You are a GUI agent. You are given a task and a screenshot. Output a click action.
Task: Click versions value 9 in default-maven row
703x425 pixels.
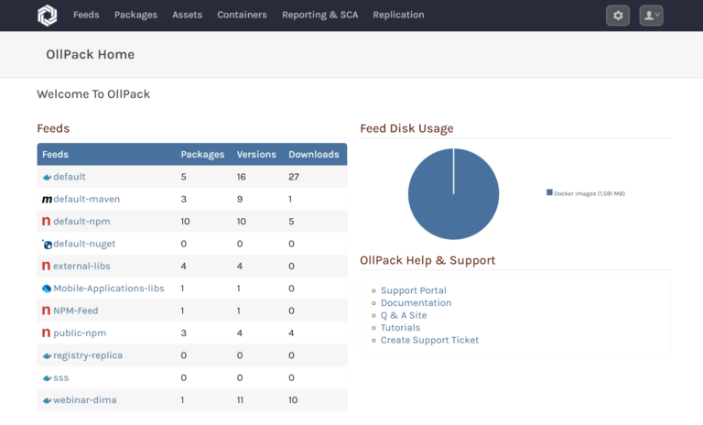(x=240, y=200)
